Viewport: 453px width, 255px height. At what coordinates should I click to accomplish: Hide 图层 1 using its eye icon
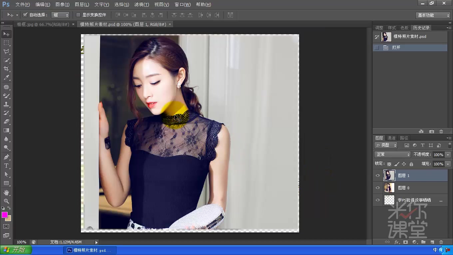(x=378, y=175)
